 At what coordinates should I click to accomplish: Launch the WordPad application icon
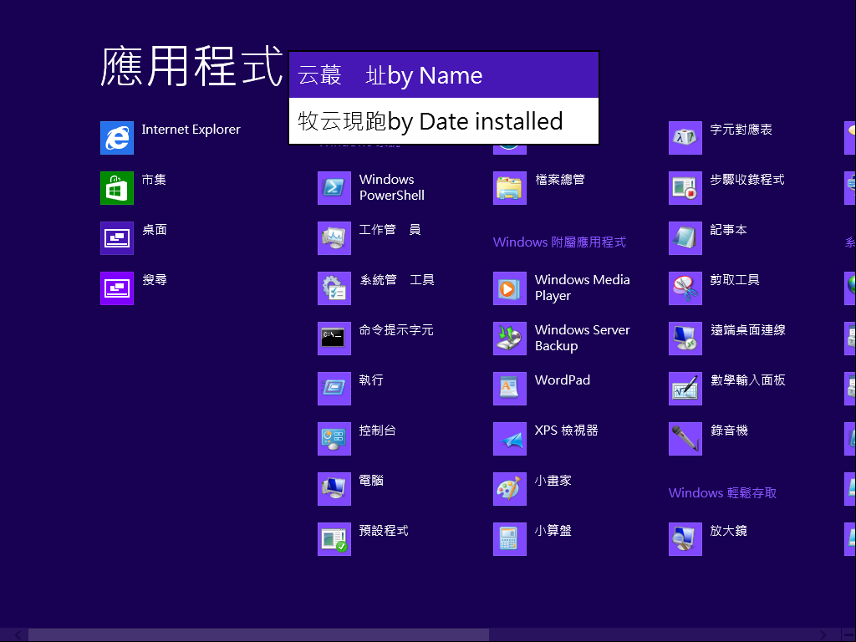click(510, 389)
